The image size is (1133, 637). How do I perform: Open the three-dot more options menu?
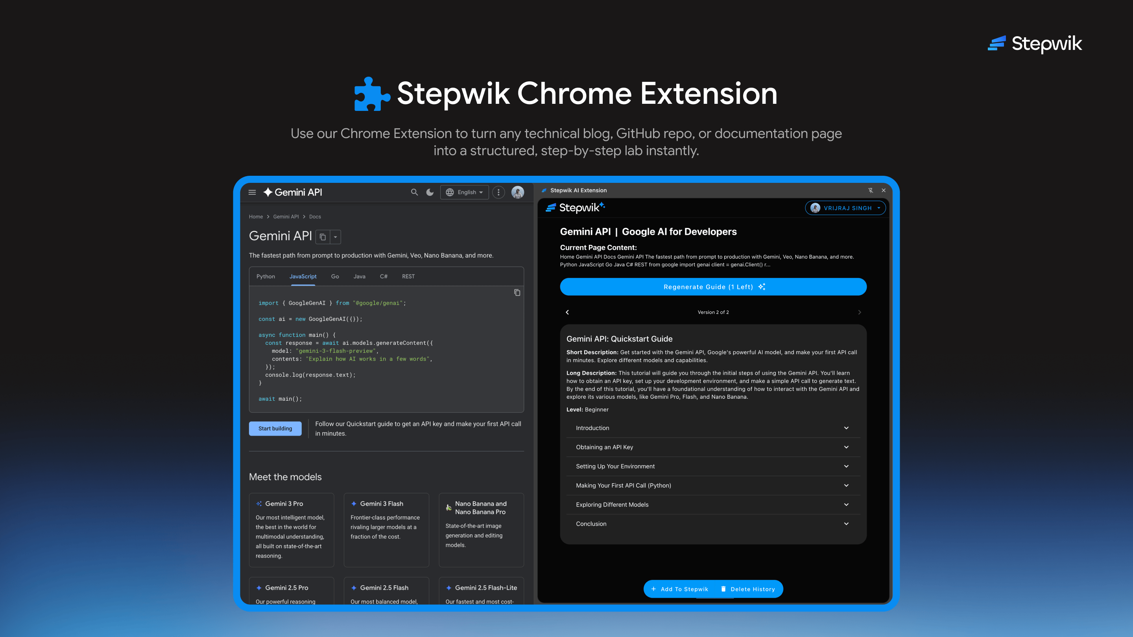(498, 192)
